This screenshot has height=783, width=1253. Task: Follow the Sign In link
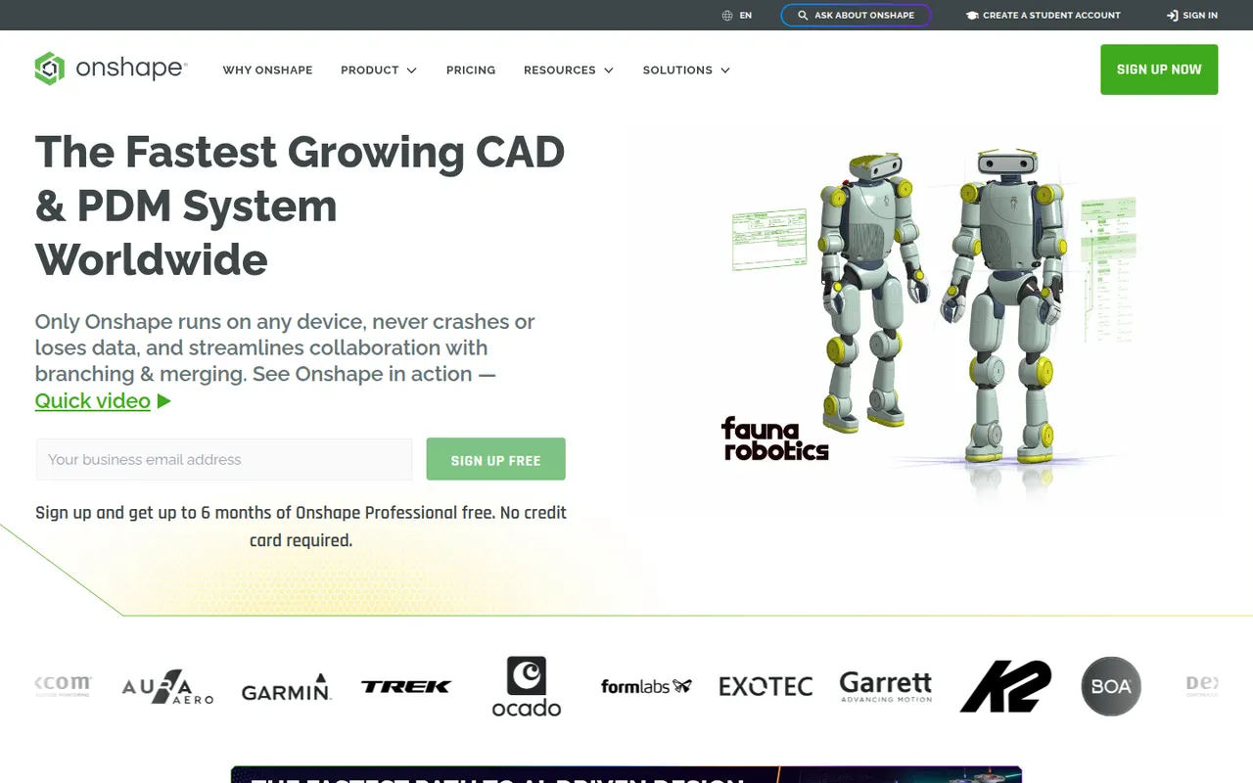1192,16
